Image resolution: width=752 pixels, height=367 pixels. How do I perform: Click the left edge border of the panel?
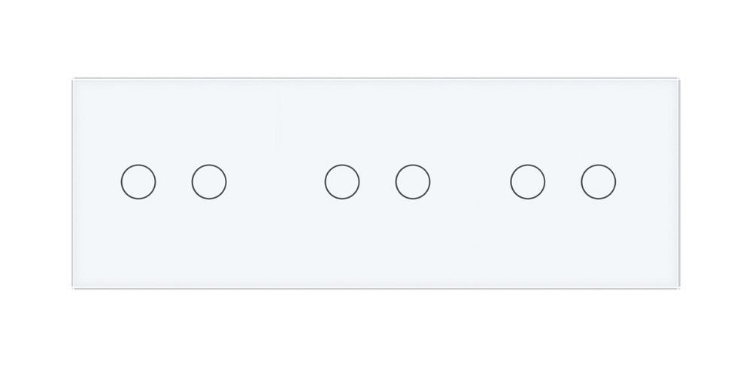(x=73, y=182)
